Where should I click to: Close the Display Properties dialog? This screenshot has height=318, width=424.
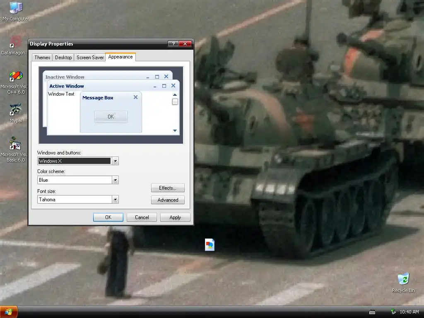coord(185,43)
